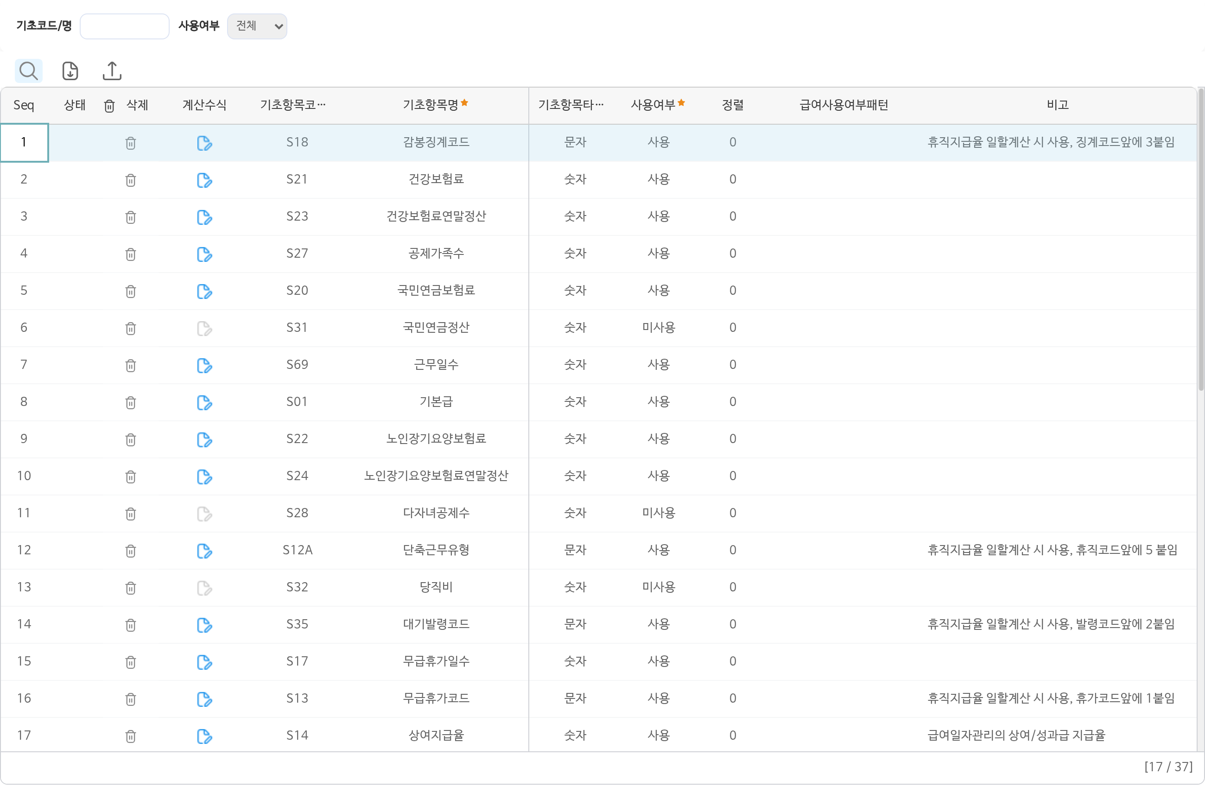The width and height of the screenshot is (1205, 787).
Task: Click remark '급여일자관리의 상여/성과급 지급율'
Action: coord(1016,736)
